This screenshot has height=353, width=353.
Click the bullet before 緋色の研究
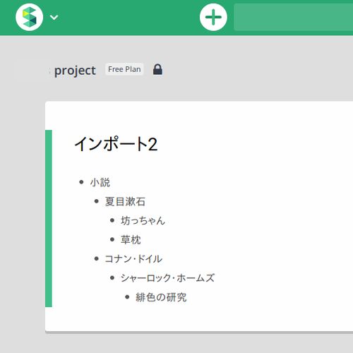127,297
